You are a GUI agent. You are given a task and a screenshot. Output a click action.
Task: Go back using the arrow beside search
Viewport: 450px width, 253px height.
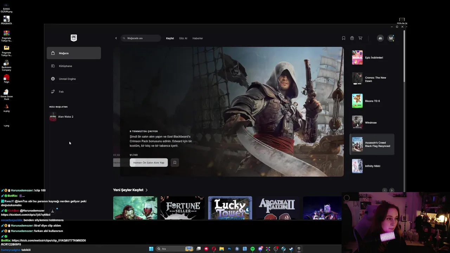tap(116, 38)
